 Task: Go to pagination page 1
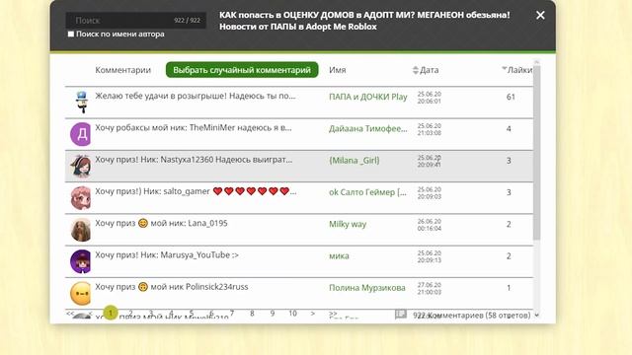pos(111,313)
